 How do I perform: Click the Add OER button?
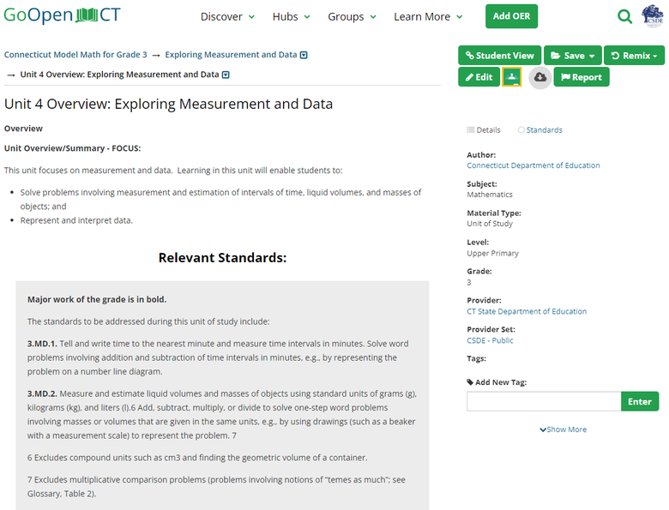pos(511,16)
